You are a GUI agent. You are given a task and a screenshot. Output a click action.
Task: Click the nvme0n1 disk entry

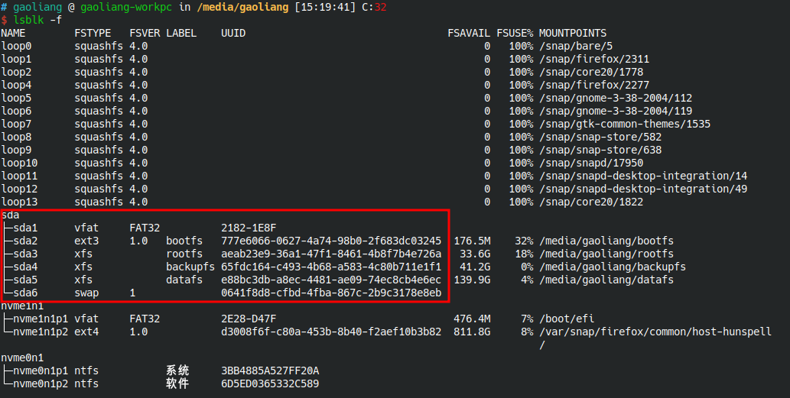22,358
